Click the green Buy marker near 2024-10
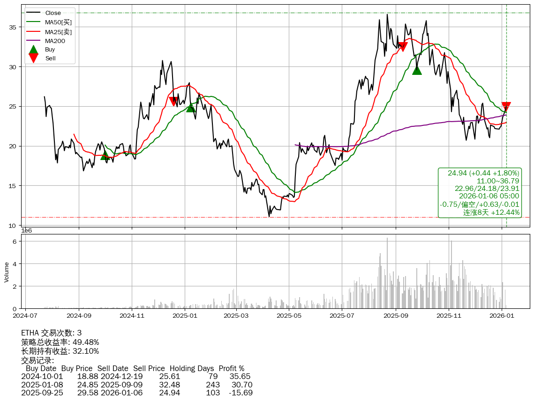Image resolution: width=534 pixels, height=401 pixels. (105, 155)
